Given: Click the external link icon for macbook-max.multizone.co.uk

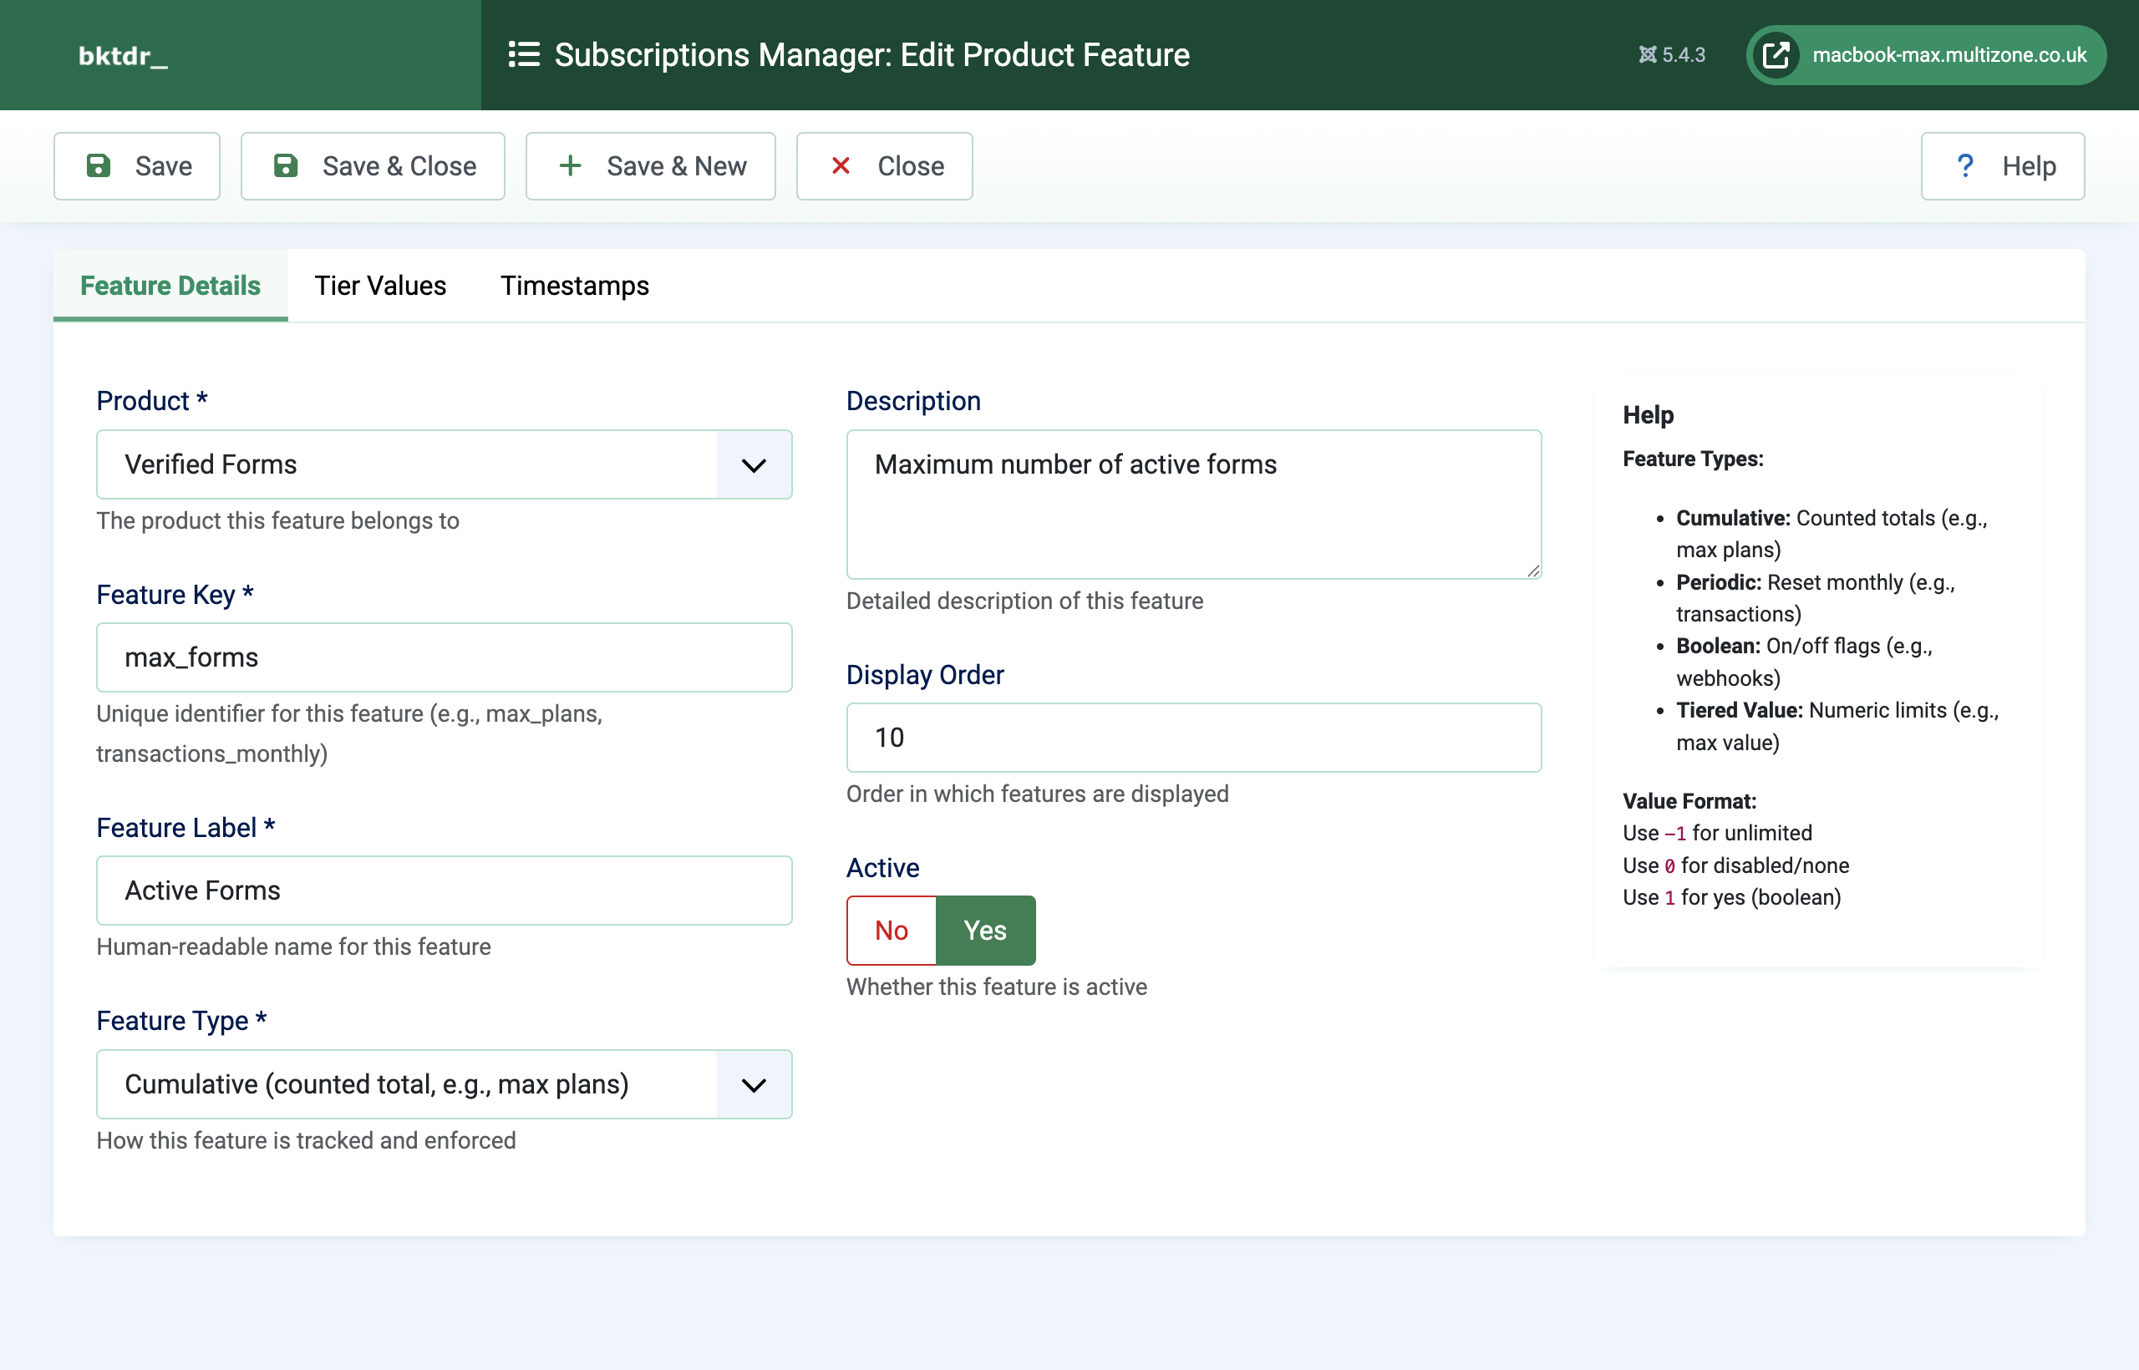Looking at the screenshot, I should coord(1776,54).
